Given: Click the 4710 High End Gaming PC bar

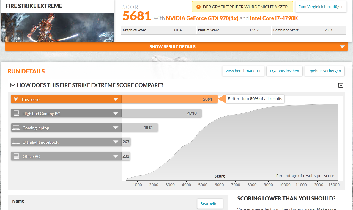Looking at the screenshot, I should point(161,113).
